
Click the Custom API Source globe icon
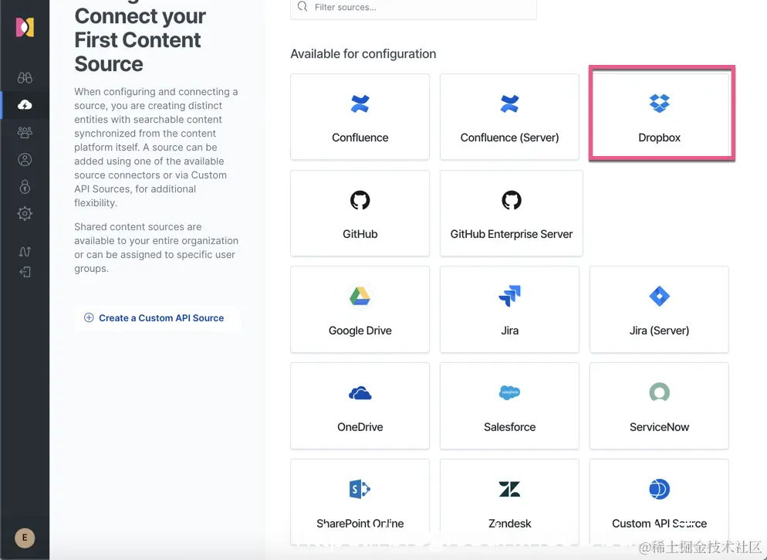(660, 489)
